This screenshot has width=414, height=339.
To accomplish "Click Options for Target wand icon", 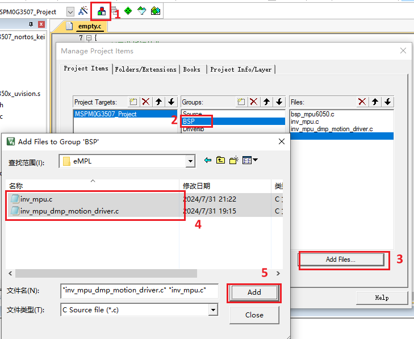I will point(83,11).
